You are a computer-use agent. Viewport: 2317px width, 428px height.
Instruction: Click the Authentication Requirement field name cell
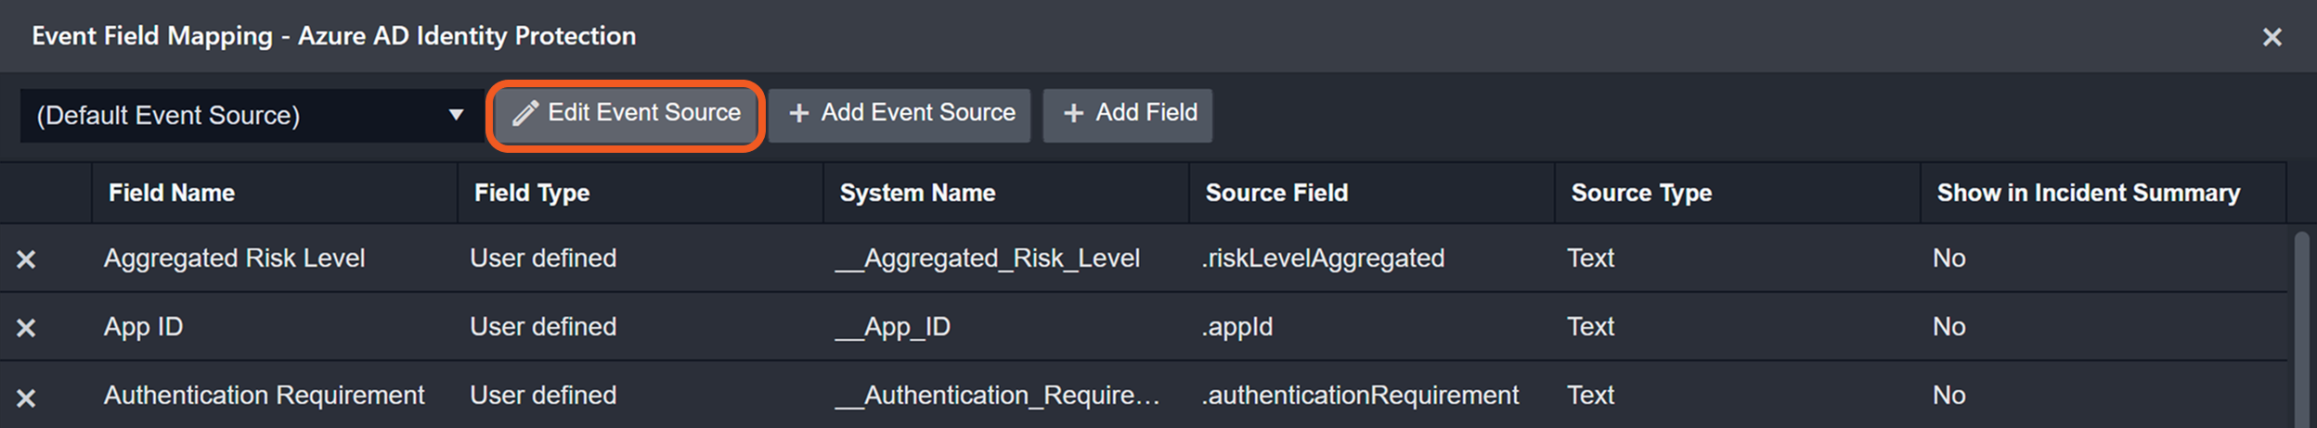tap(264, 396)
